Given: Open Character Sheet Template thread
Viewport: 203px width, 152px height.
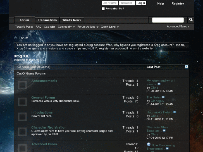Looking at the screenshot, I should [158, 129].
